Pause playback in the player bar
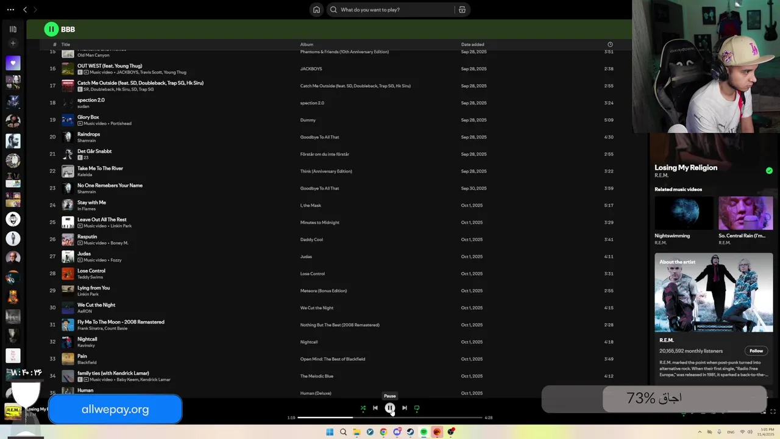Image resolution: width=780 pixels, height=439 pixels. pyautogui.click(x=390, y=408)
